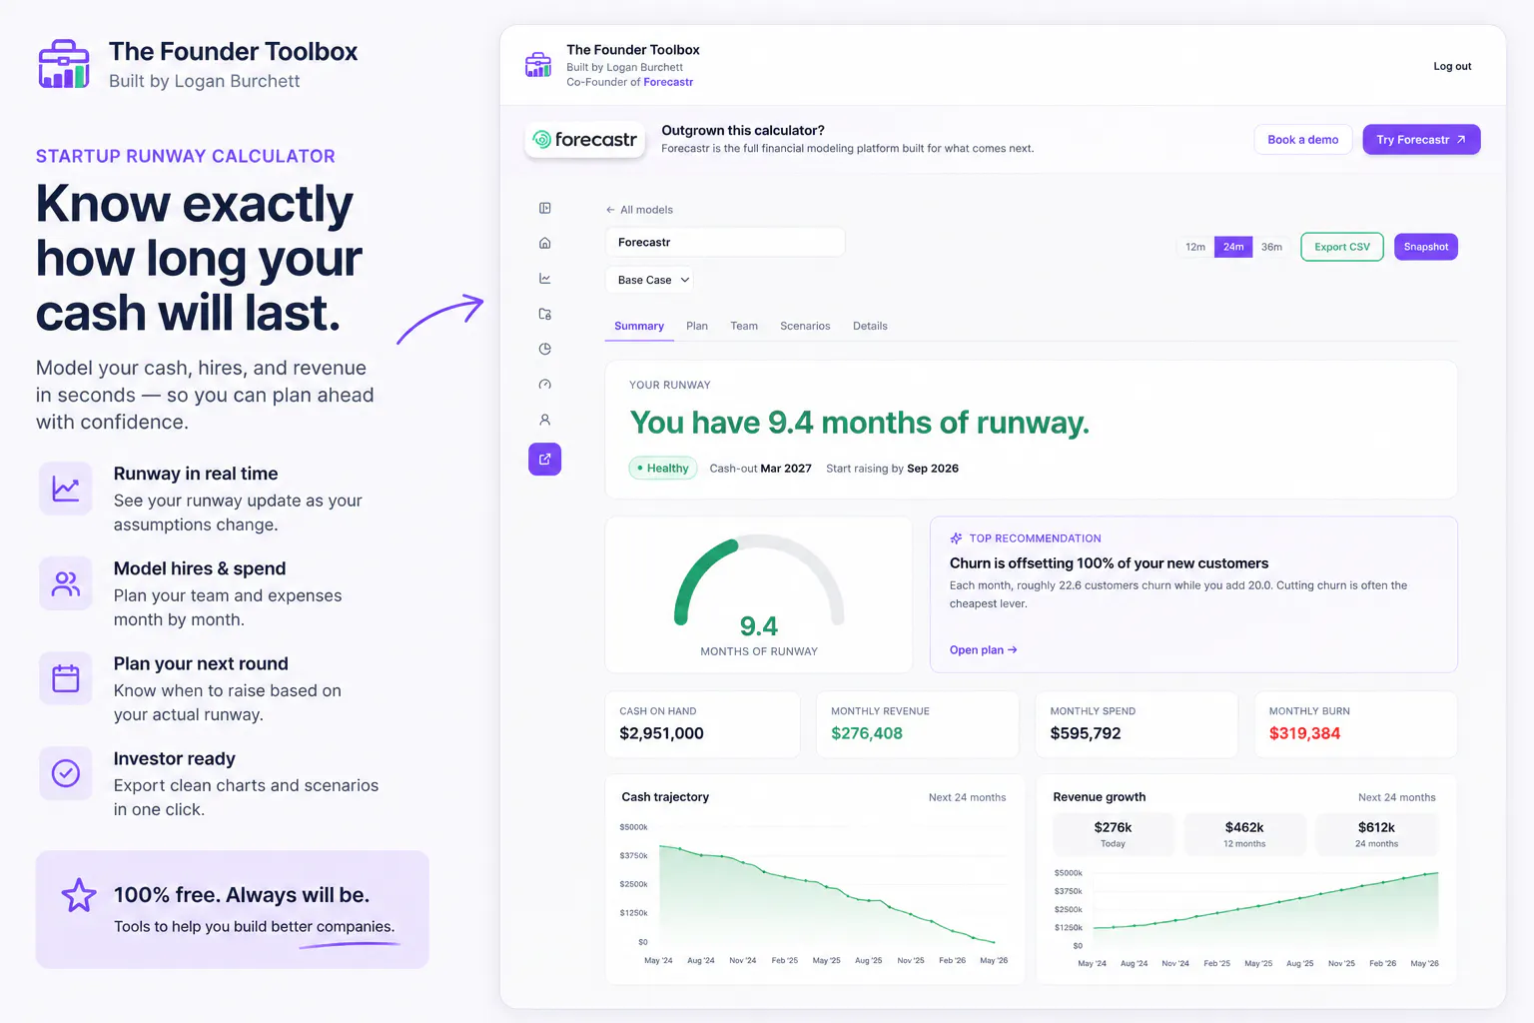Click the Try Forecastr button

pos(1421,140)
